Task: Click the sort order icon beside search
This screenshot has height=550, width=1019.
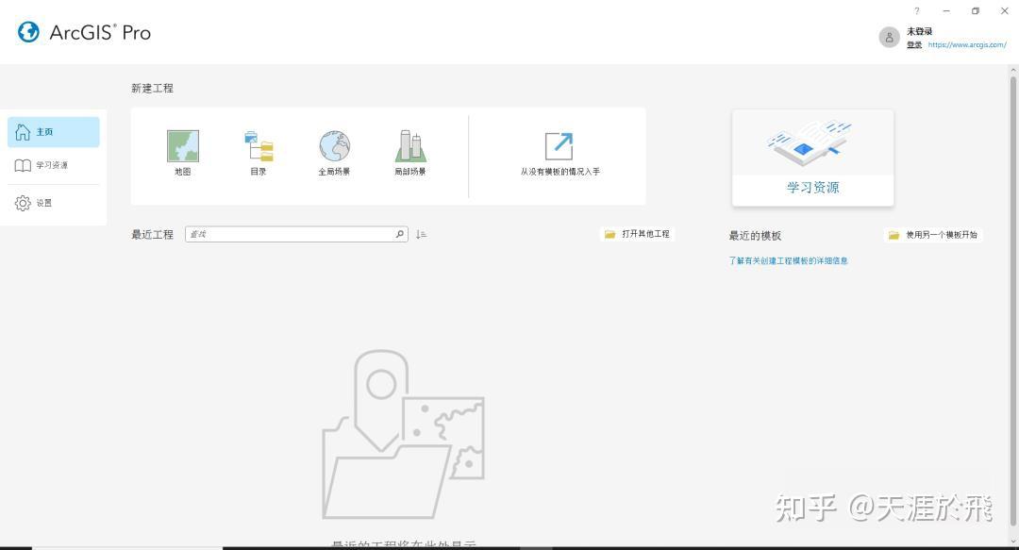Action: pos(421,234)
